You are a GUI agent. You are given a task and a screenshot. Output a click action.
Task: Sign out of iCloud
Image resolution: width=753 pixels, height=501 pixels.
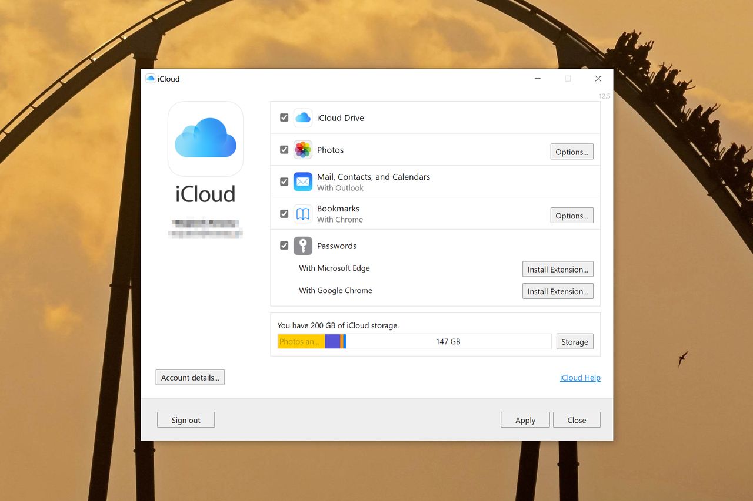[186, 420]
